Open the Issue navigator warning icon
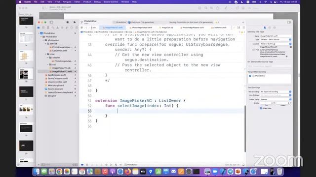Screen dimensions: 316x177 [57, 28]
